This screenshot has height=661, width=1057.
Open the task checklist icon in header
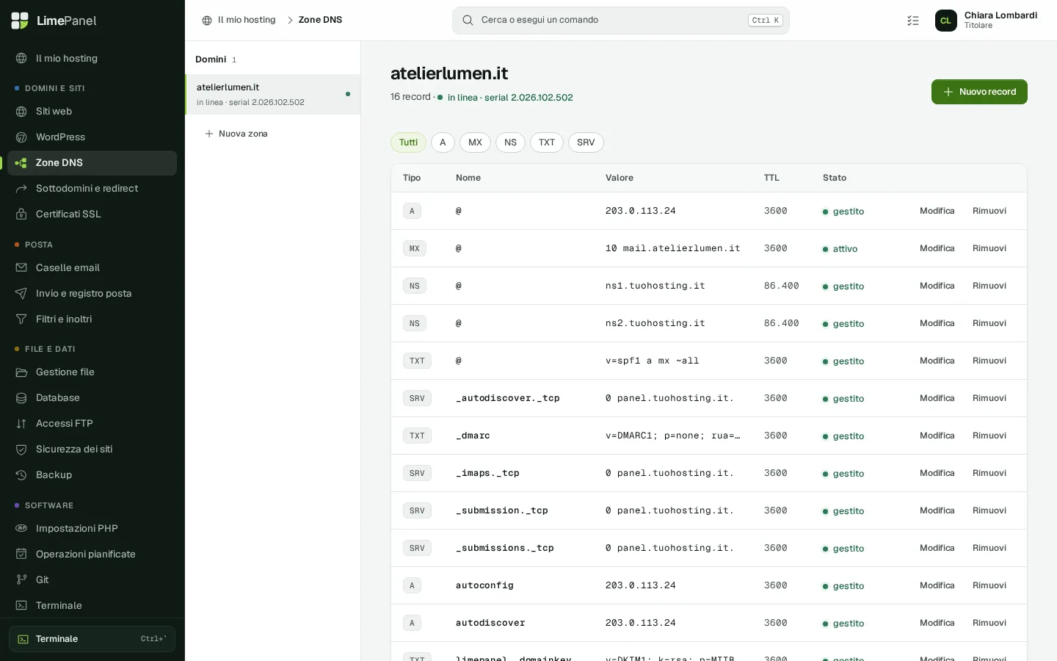[913, 21]
